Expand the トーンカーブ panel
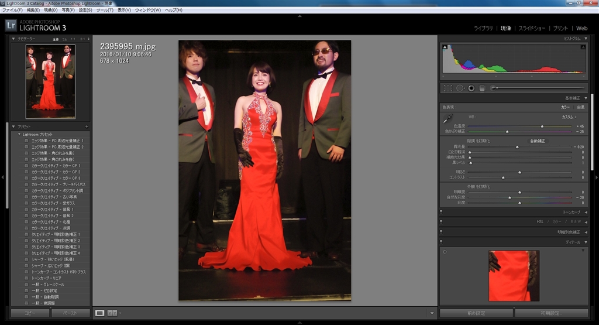 pos(586,212)
